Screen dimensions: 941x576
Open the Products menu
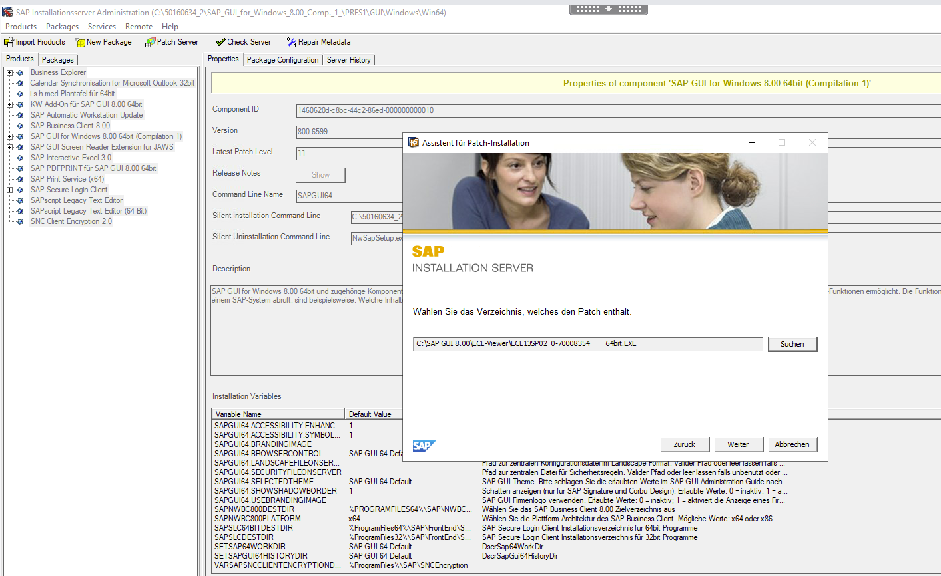tap(21, 27)
